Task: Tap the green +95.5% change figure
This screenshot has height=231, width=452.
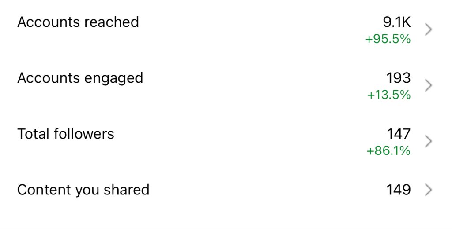Action: tap(388, 39)
